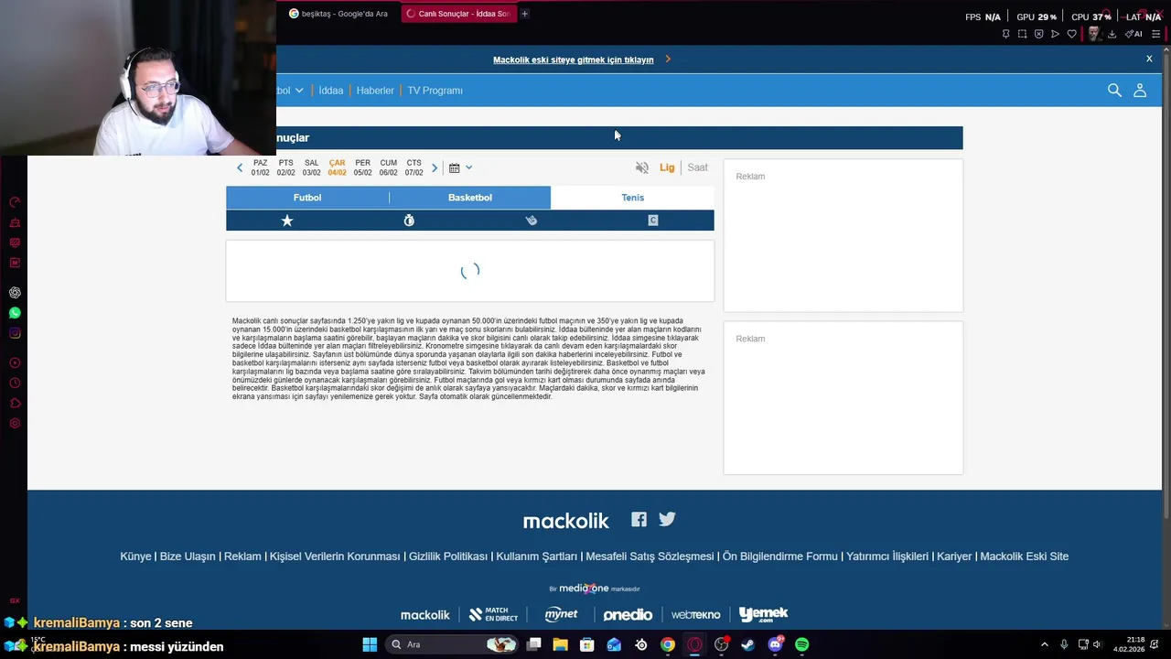Open the Kullanım Şartları footer link
Viewport: 1171px width, 659px height.
pyautogui.click(x=537, y=556)
